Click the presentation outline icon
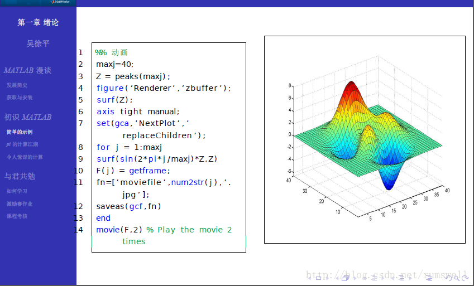Viewport: 474px width, 286px height. [429, 278]
